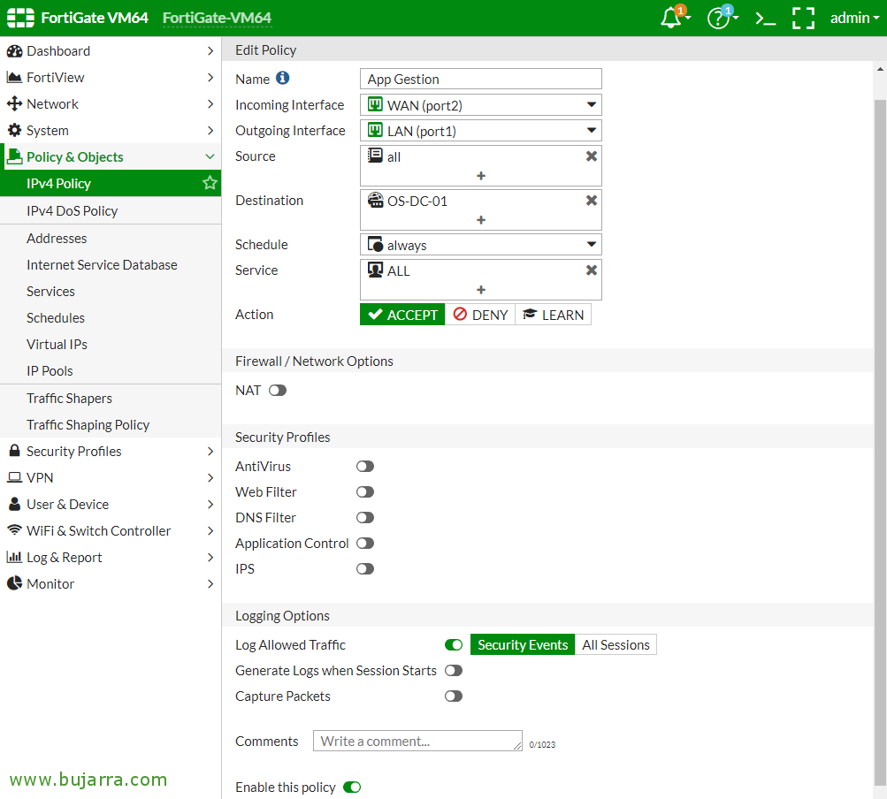
Task: Click the Monitor pie chart icon
Action: pyautogui.click(x=15, y=583)
